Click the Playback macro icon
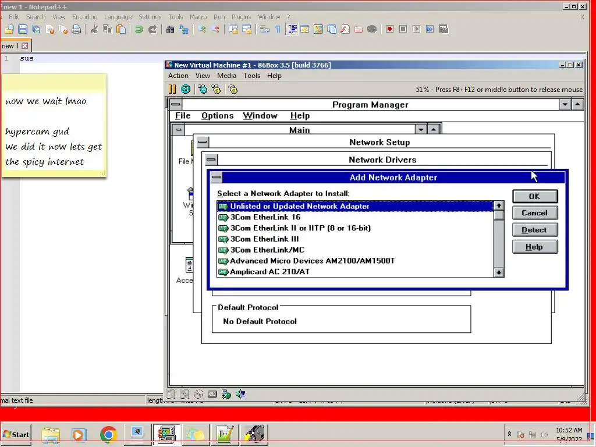The width and height of the screenshot is (596, 447). pos(417,29)
